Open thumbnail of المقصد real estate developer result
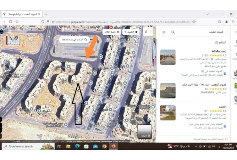 [x=168, y=113]
